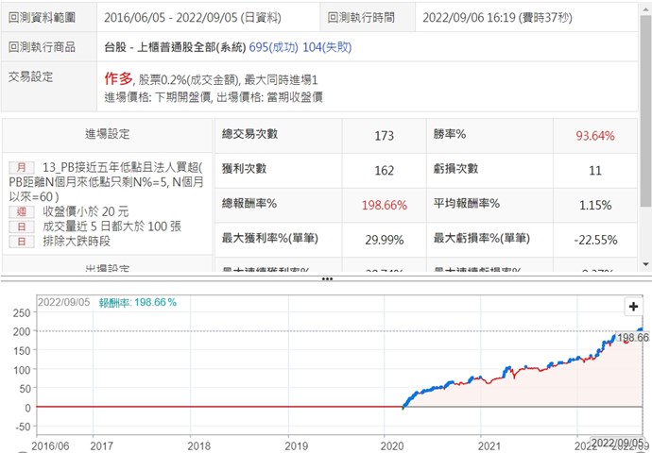Click the 平均報酬率% value 1.15%
Screen dimensions: 652x453
(x=595, y=205)
